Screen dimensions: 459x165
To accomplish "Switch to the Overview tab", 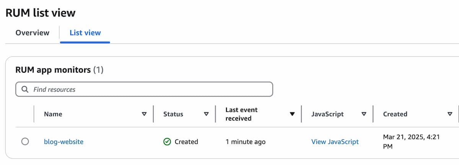I will (33, 33).
